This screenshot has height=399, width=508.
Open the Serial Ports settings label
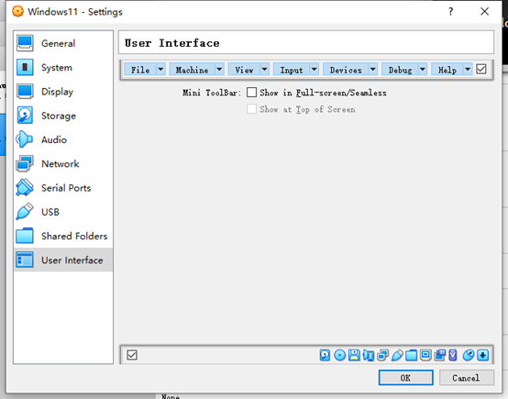tap(66, 188)
